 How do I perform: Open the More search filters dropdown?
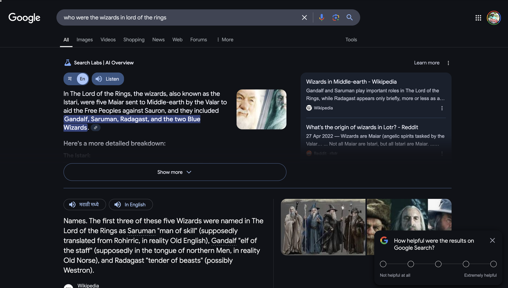click(225, 40)
